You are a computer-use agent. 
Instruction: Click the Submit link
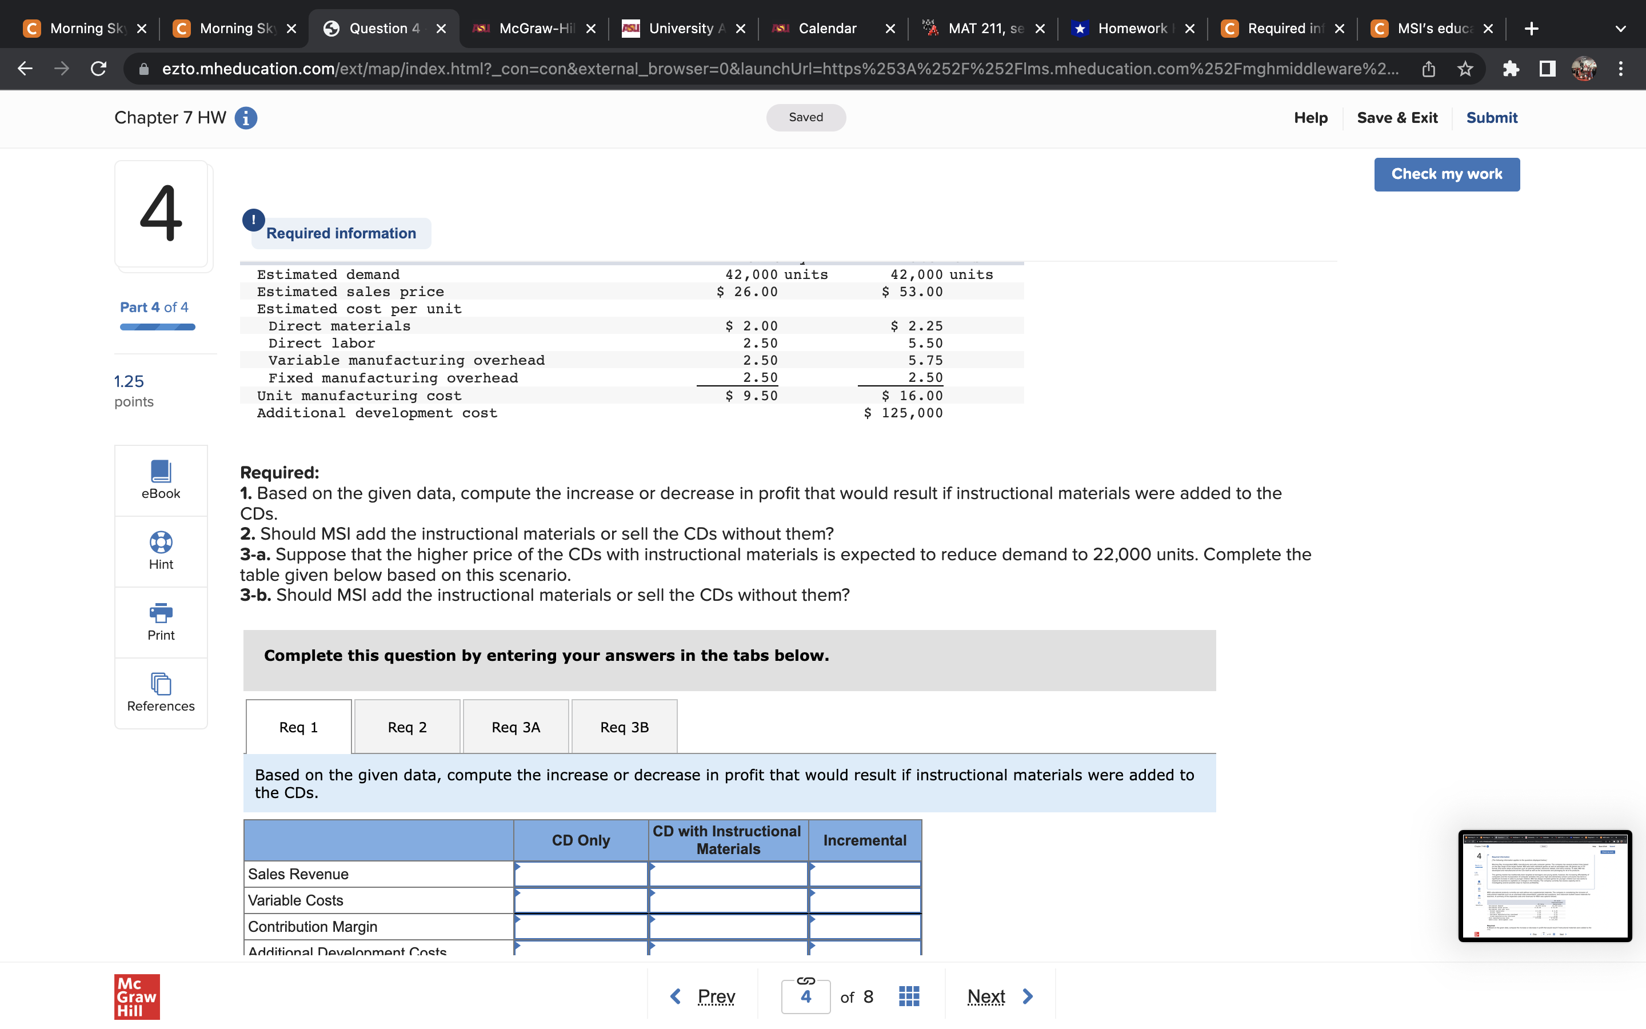coord(1491,118)
